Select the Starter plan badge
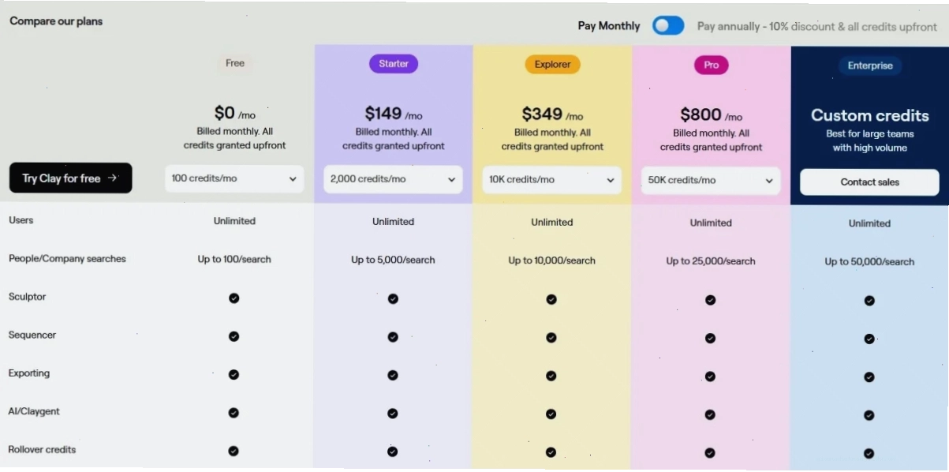This screenshot has width=949, height=472. 394,64
